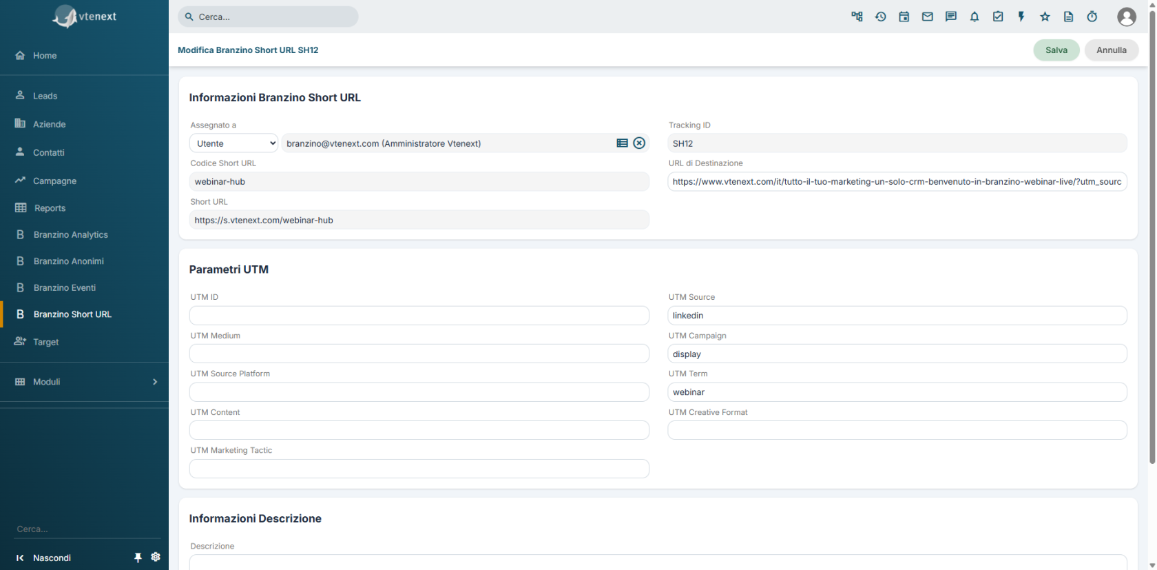Image resolution: width=1157 pixels, height=570 pixels.
Task: Click the Annulla button
Action: (x=1112, y=50)
